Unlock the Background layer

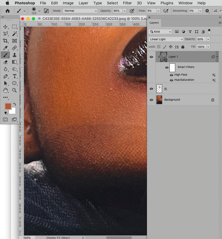(x=213, y=100)
